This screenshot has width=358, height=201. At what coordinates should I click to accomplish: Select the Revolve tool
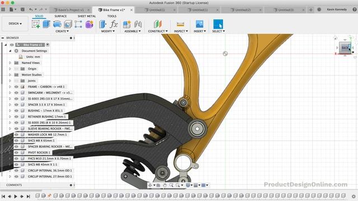coord(57,24)
